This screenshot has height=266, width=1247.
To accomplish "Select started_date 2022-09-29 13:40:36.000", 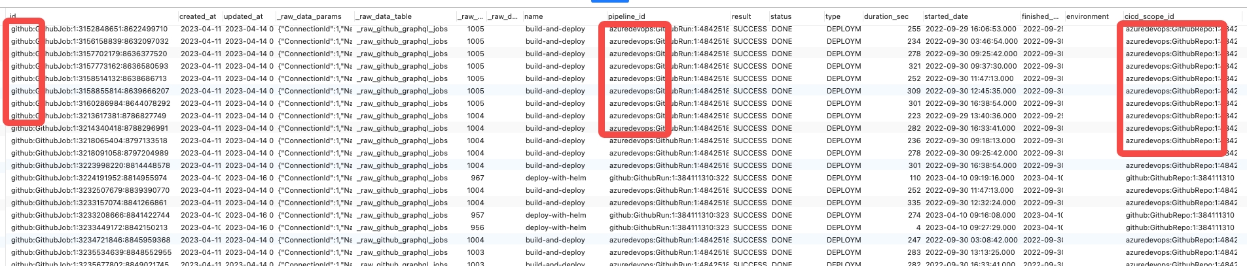I will point(971,116).
